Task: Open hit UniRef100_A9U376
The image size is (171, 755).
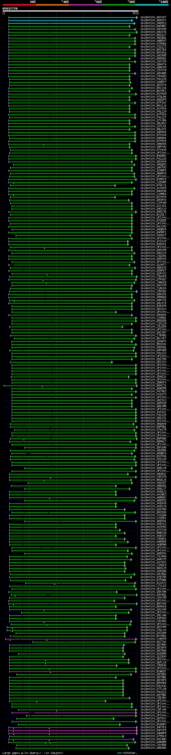Action: click(153, 32)
